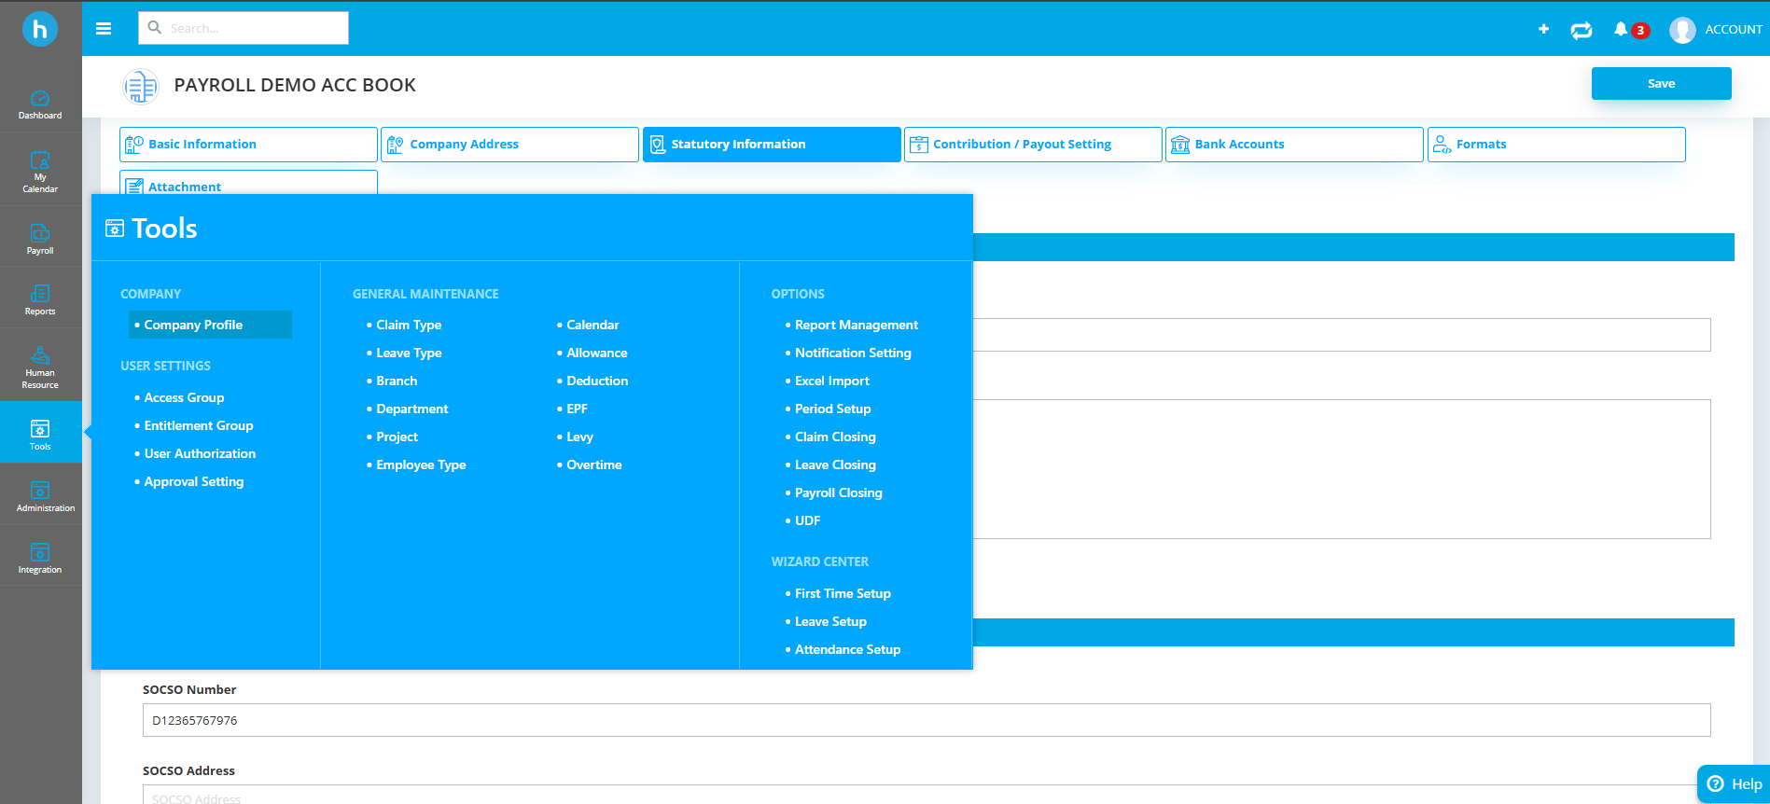1770x804 pixels.
Task: Switch to the Bank Accounts tab
Action: tap(1294, 145)
